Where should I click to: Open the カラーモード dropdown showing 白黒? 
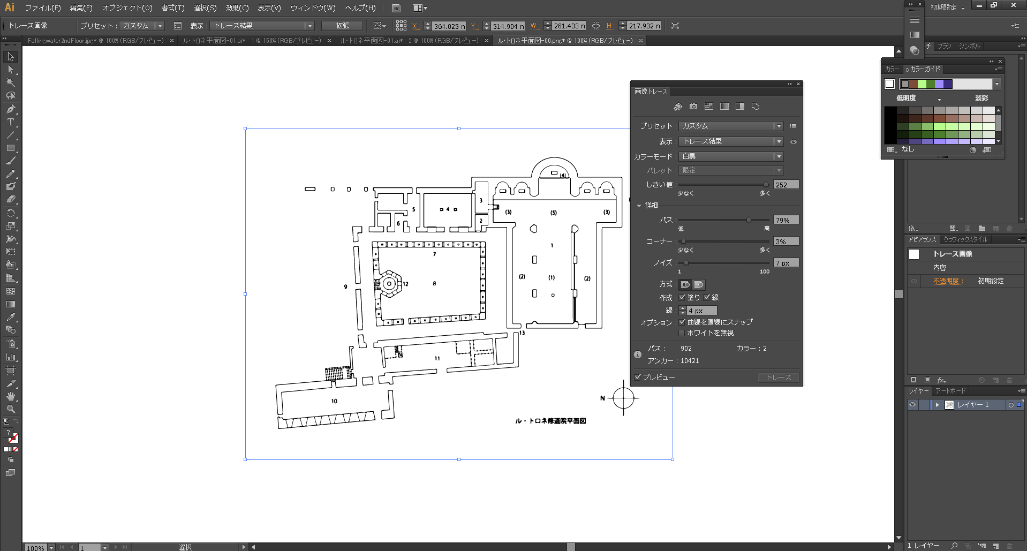tap(731, 156)
